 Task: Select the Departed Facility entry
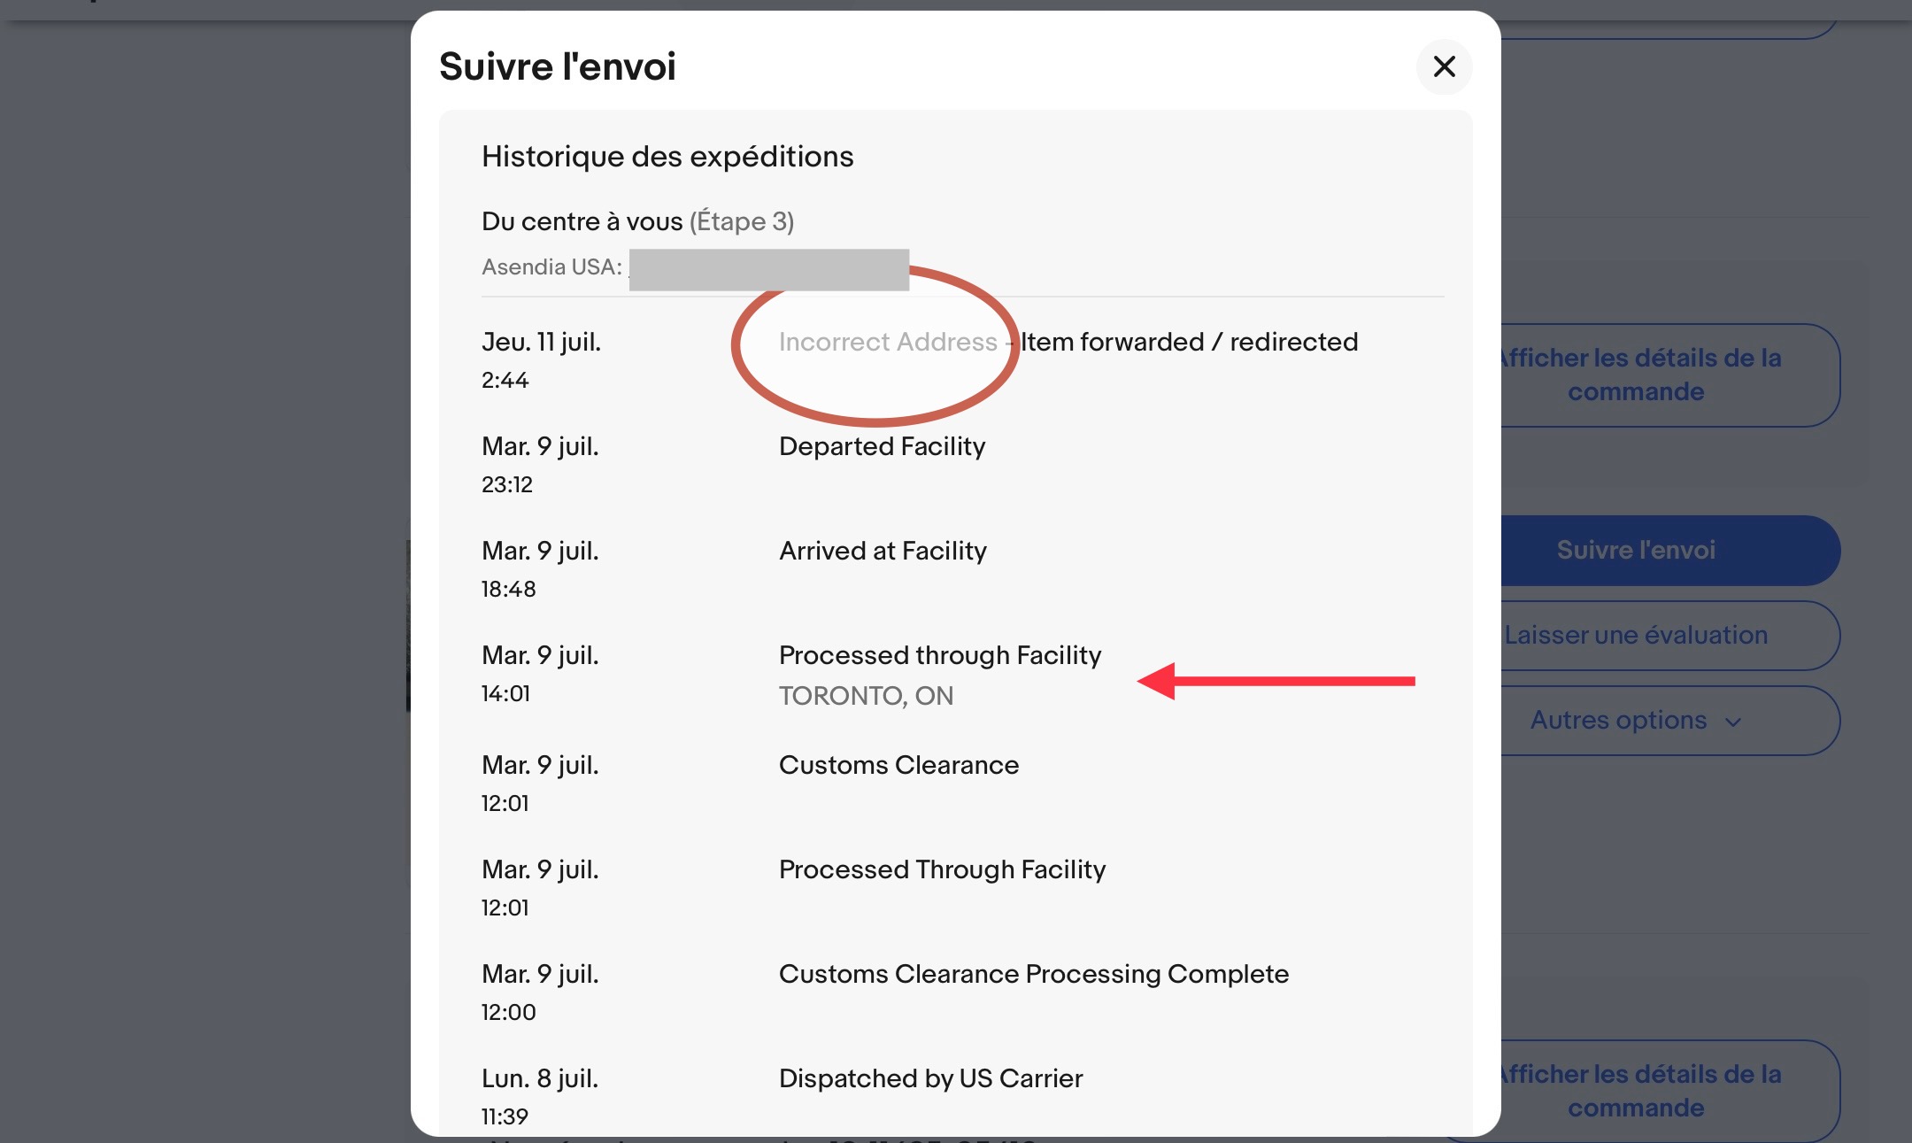(882, 446)
